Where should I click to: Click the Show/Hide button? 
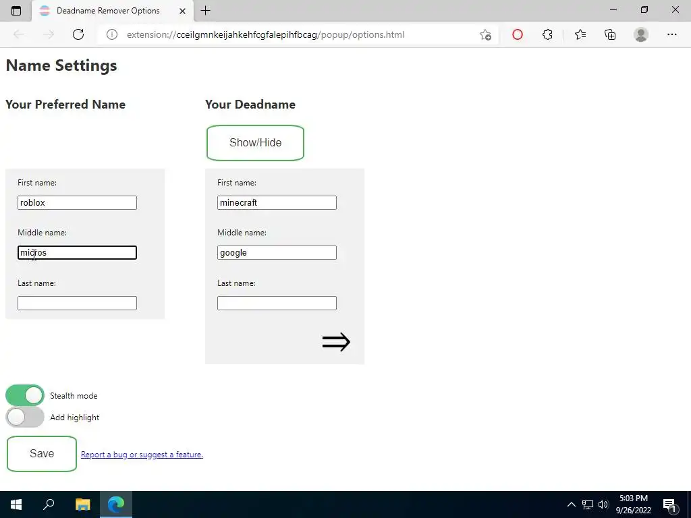point(255,143)
